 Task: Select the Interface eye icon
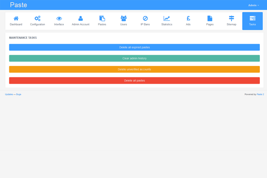(x=59, y=19)
